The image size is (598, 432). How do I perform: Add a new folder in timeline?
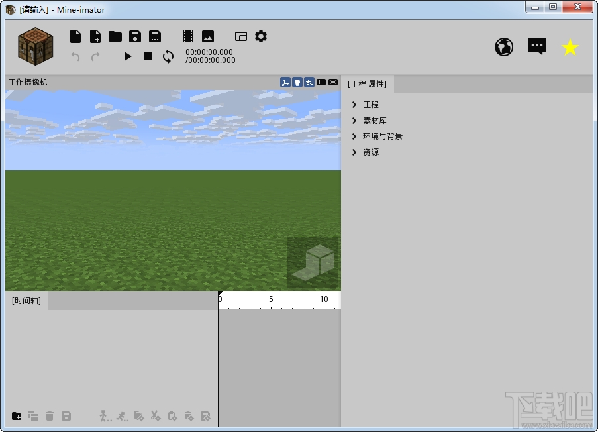pyautogui.click(x=17, y=416)
